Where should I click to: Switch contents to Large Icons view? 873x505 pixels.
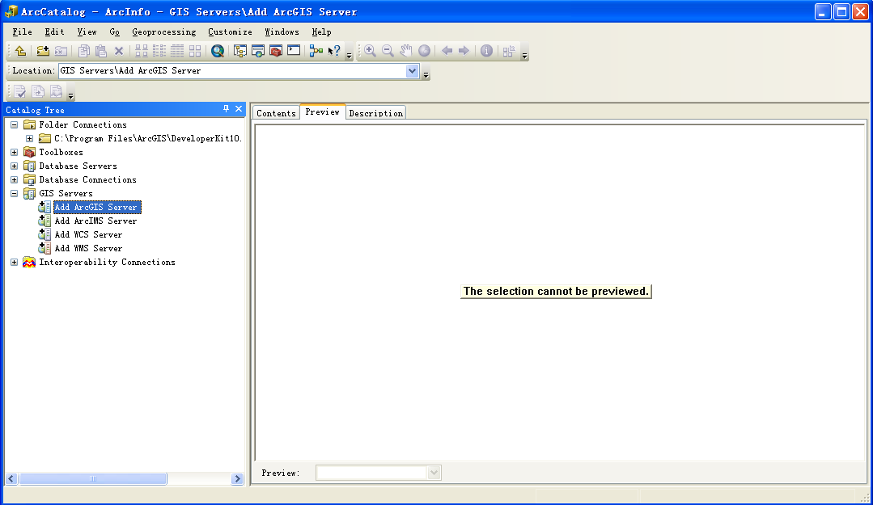click(x=142, y=51)
